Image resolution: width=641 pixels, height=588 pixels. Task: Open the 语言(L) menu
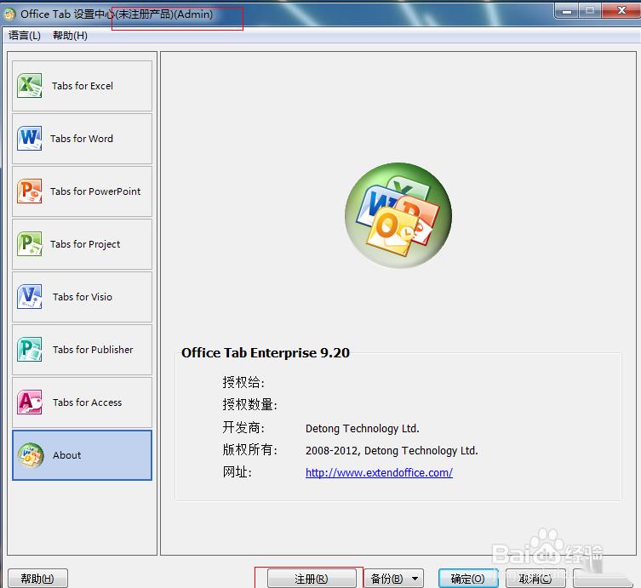point(25,36)
